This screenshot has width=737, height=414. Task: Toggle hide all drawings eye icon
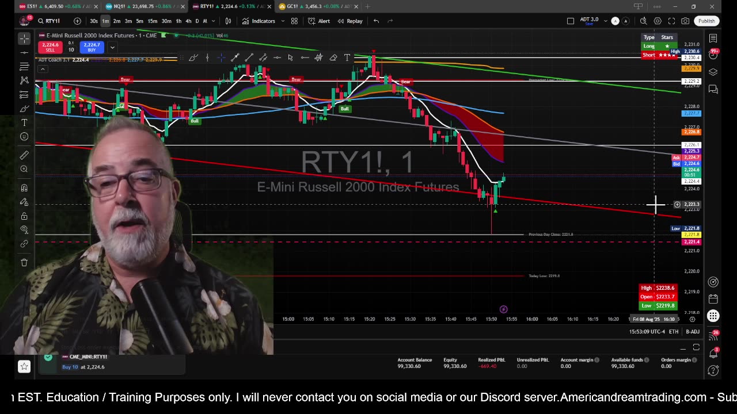[x=24, y=230]
